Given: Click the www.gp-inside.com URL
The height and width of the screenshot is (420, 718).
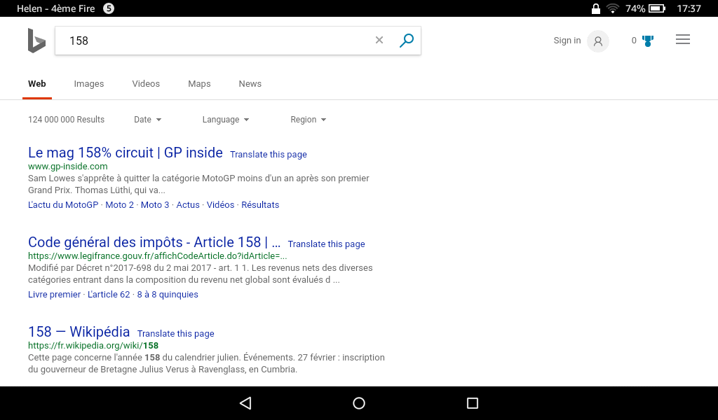Looking at the screenshot, I should pos(68,167).
